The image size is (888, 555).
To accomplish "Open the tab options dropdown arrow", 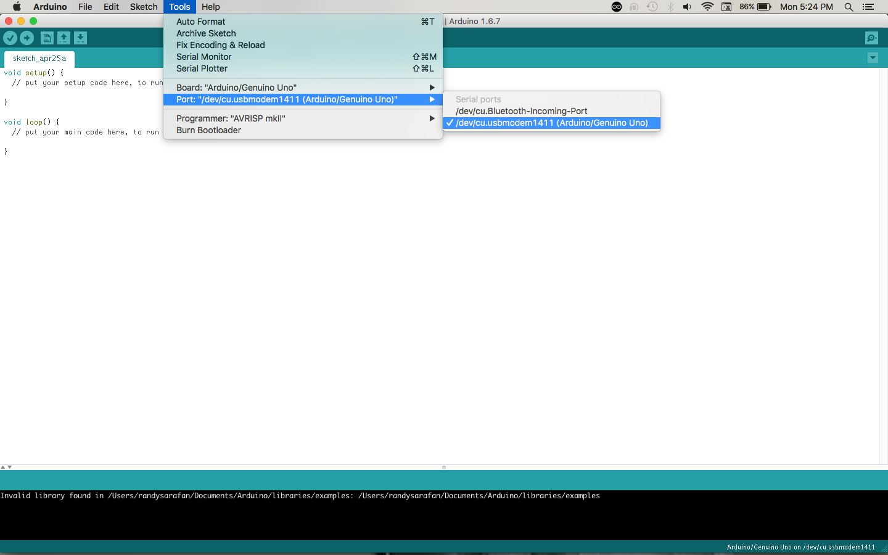I will [x=873, y=58].
